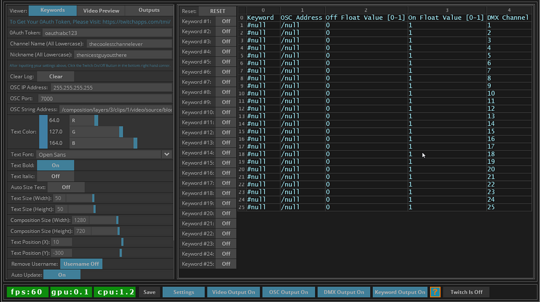Viewport: 540px width, 302px height.
Task: Click the Text Size Width value 50
Action: coord(59,198)
